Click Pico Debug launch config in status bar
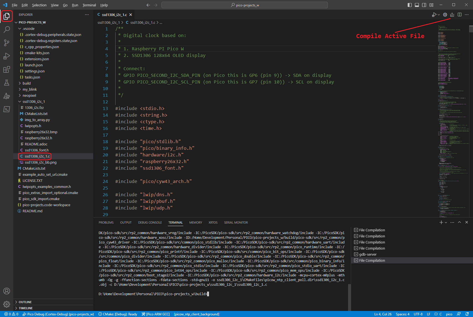 coord(58,314)
